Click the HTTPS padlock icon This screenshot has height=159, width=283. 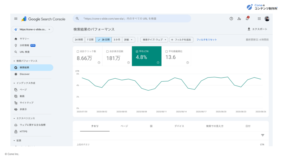tap(16, 132)
